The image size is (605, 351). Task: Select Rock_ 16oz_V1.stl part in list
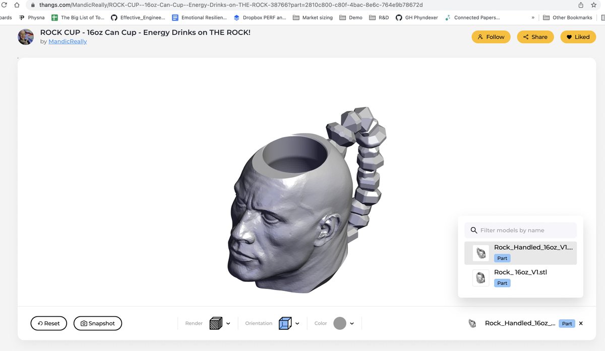pyautogui.click(x=520, y=278)
